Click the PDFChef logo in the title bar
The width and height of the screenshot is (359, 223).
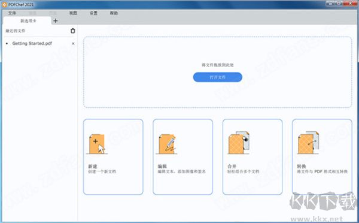pos(4,4)
